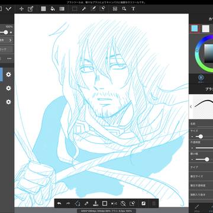
Task: Increase layer opacity with plus button
Action: pyautogui.click(x=11, y=33)
